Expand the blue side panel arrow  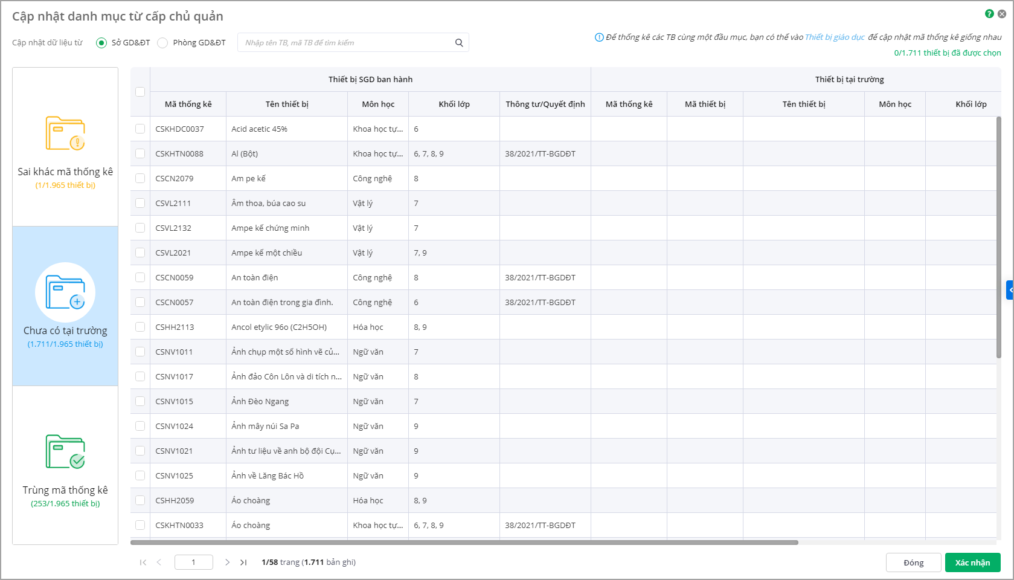pyautogui.click(x=1010, y=290)
